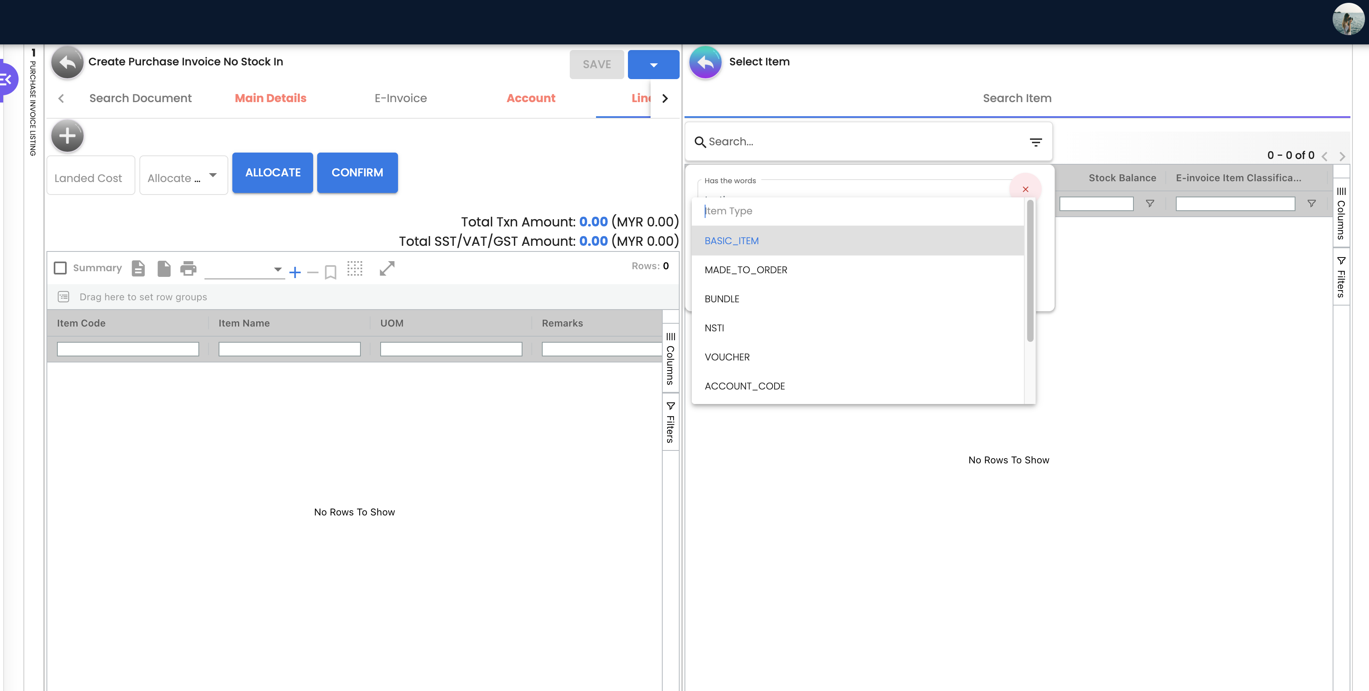
Task: Click the dotted grid icon in toolbar
Action: (355, 268)
